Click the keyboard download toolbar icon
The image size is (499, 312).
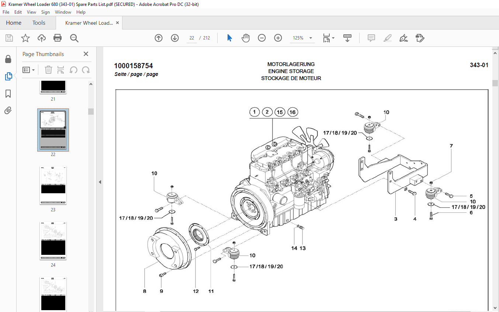click(x=347, y=38)
